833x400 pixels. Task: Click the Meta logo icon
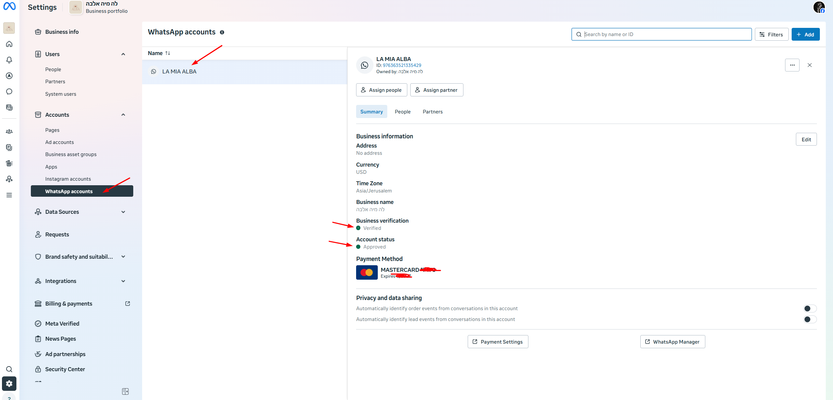9,6
